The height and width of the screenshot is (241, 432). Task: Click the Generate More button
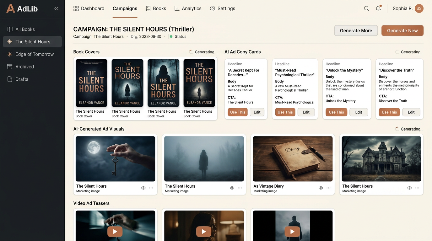point(356,30)
